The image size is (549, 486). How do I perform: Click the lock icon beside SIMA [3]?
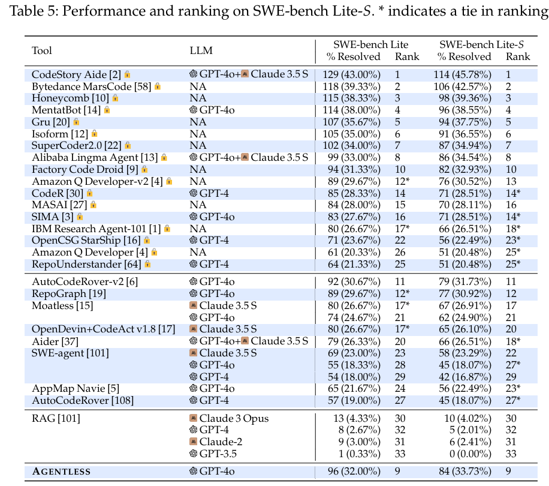80,217
